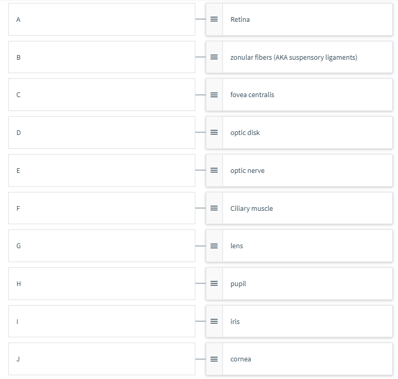Click the drag handle next to zonular fibers

pos(214,57)
